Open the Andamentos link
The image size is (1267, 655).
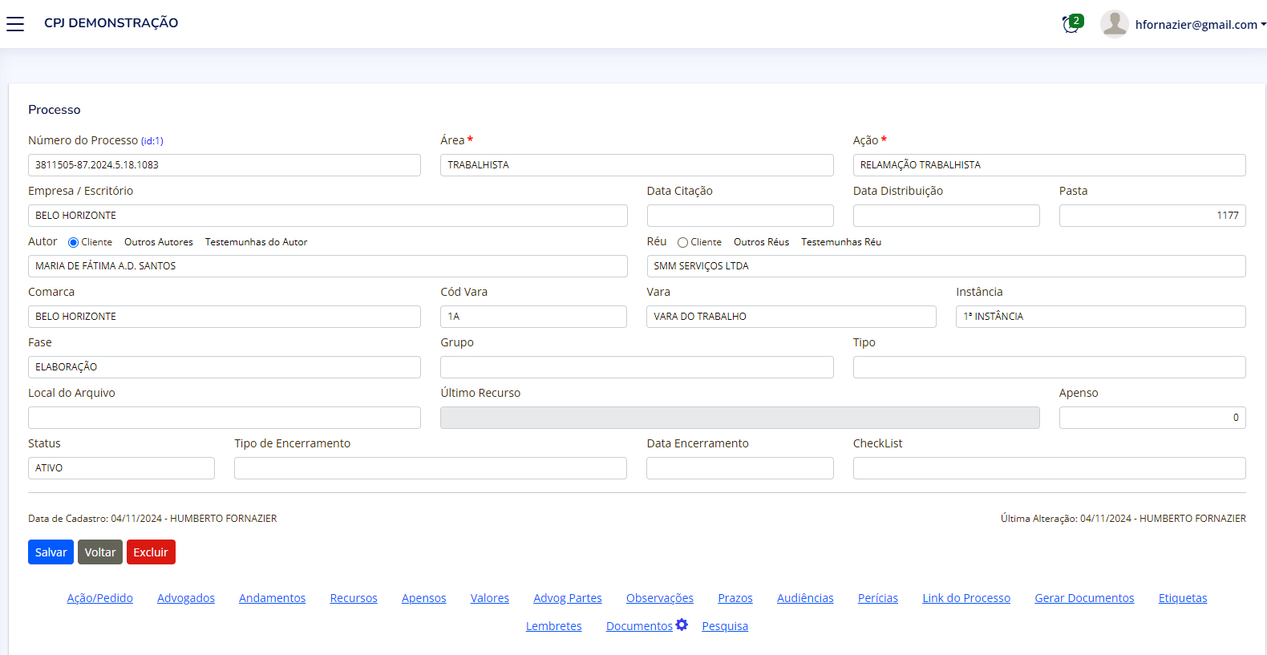click(272, 598)
